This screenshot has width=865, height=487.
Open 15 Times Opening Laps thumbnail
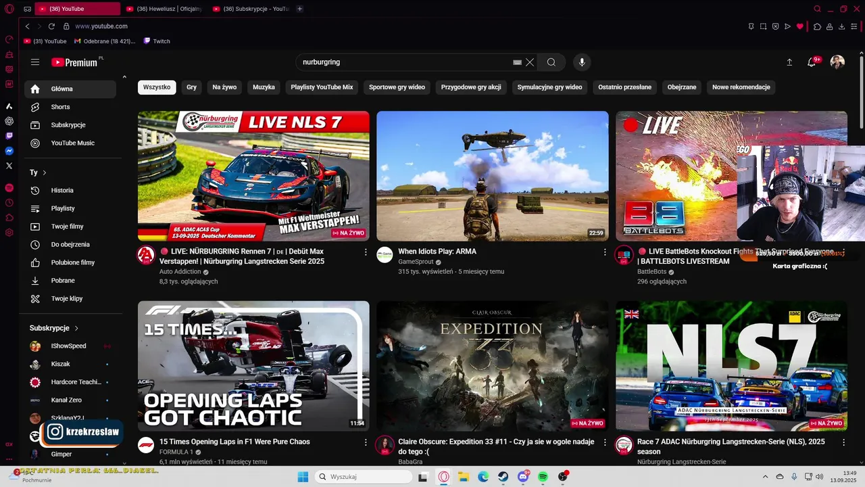pos(253,366)
